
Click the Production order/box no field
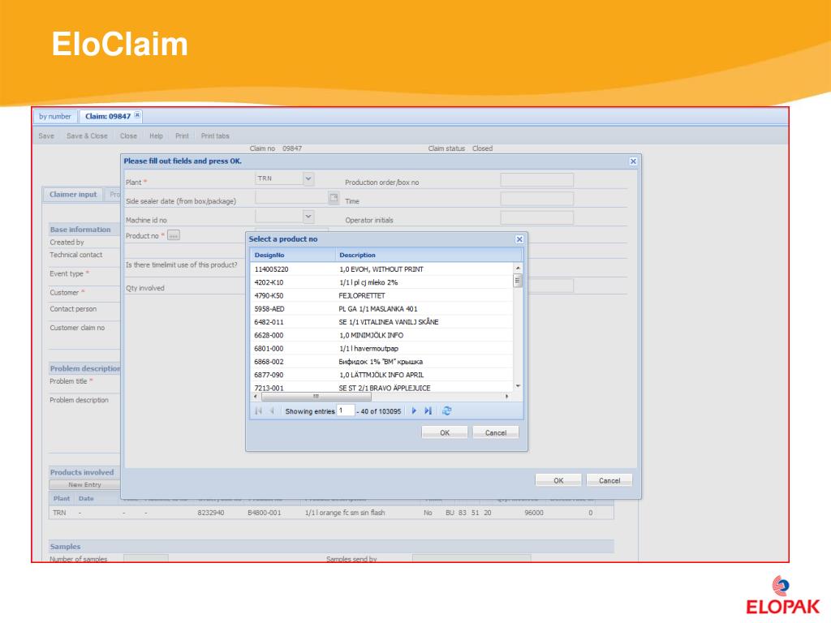tap(537, 179)
